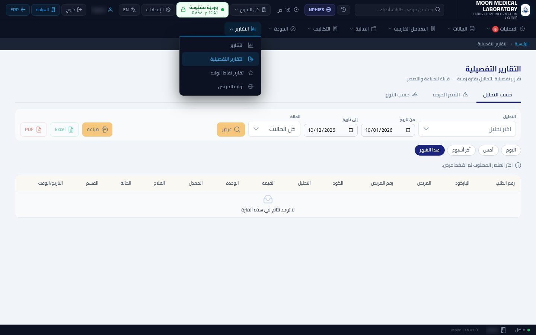Export results with the Excel button

click(64, 130)
